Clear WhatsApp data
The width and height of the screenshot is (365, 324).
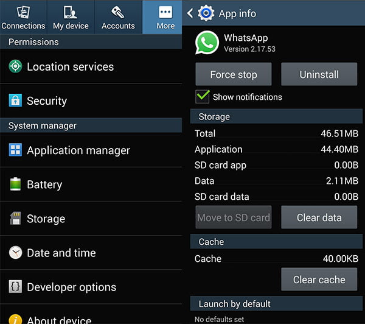pos(319,217)
